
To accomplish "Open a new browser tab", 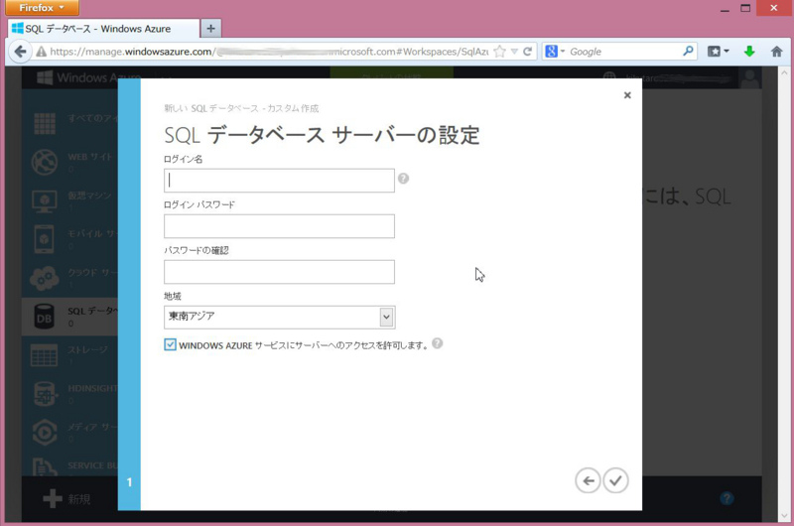I will (x=211, y=29).
